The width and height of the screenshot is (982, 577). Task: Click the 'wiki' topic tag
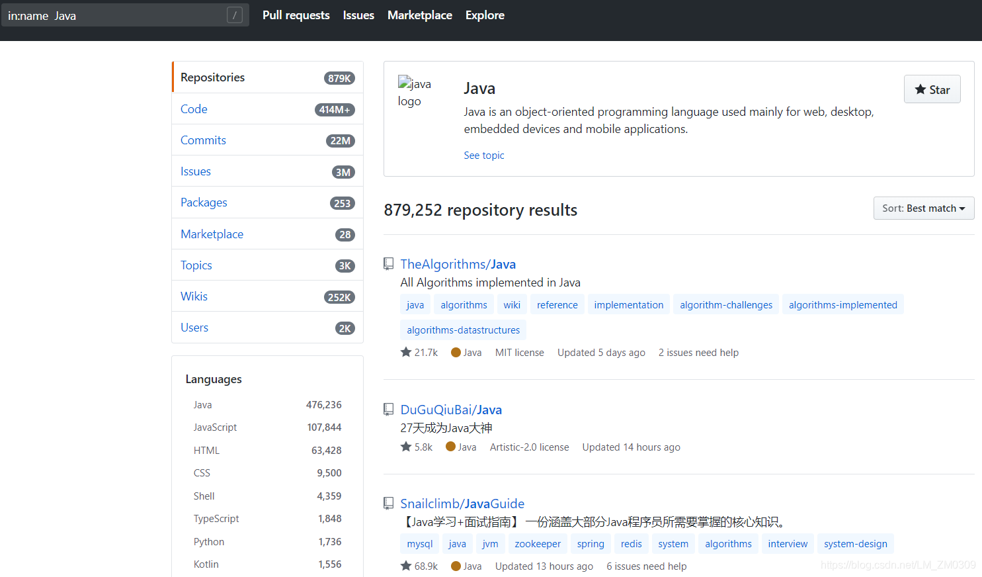pyautogui.click(x=512, y=304)
